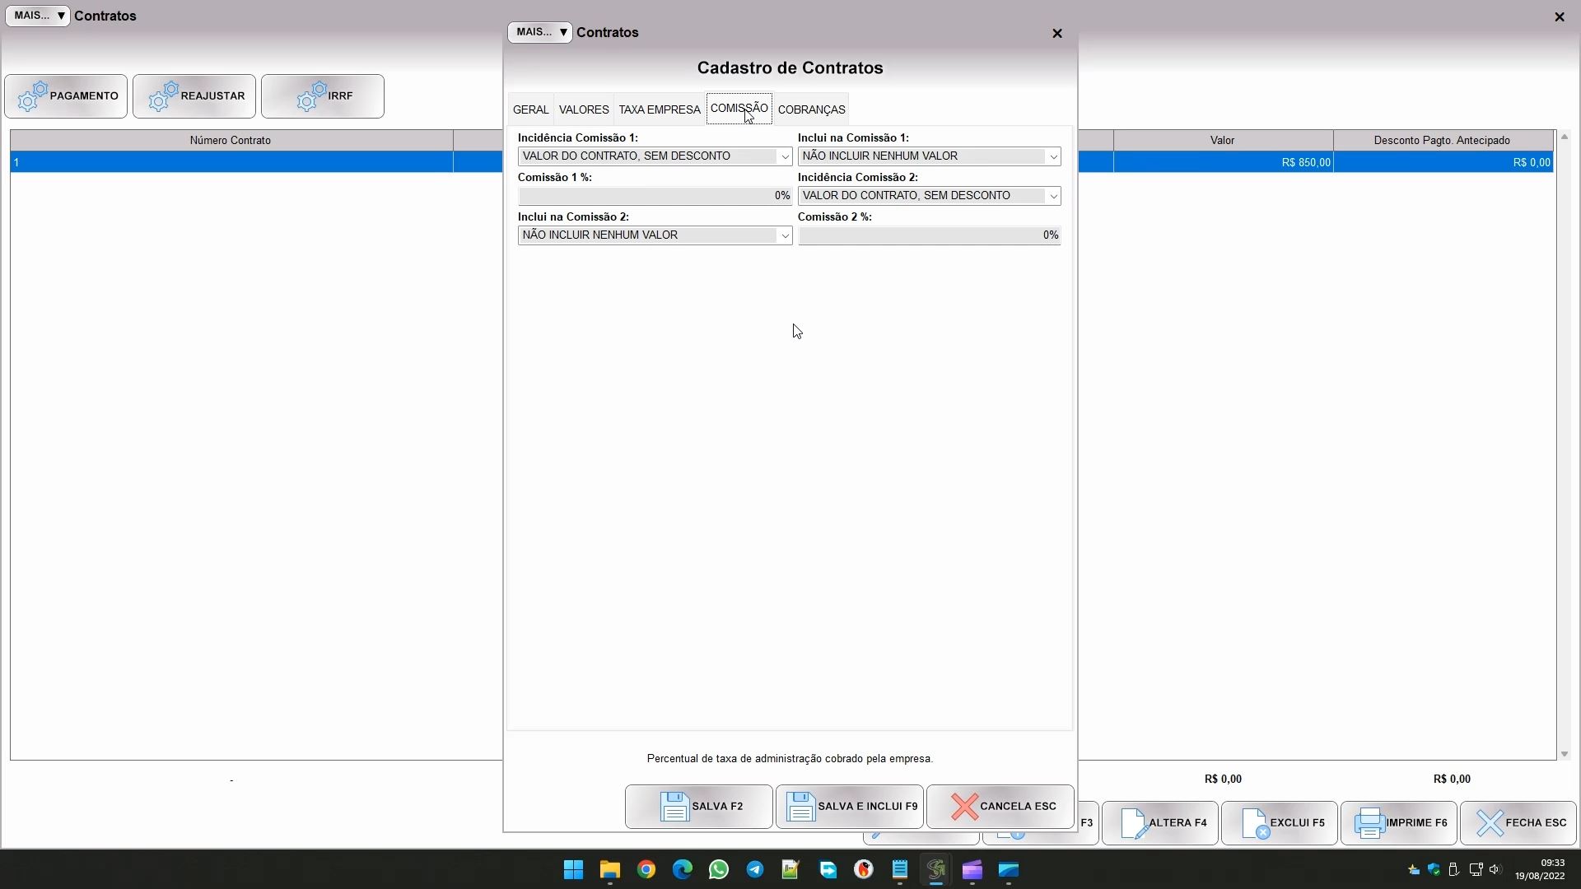Click the SALVA E INCLUI F9 disk icon
The width and height of the screenshot is (1581, 889).
pyautogui.click(x=800, y=807)
